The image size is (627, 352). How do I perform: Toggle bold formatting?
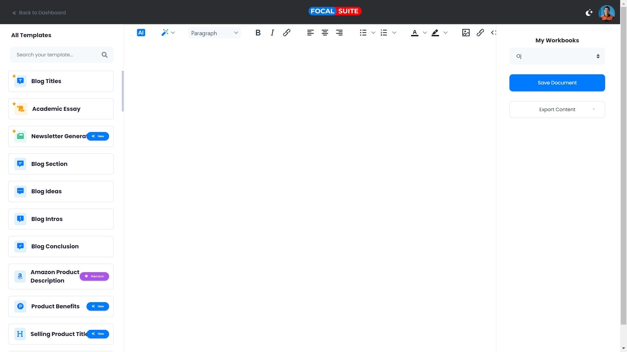(x=258, y=33)
